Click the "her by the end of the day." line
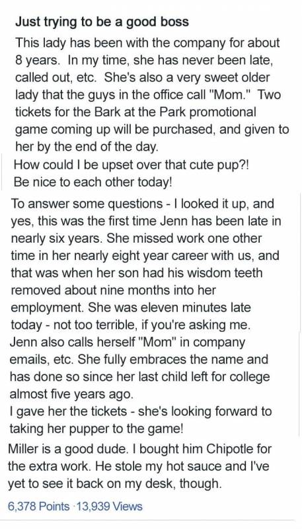Image resolution: width=302 pixels, height=529 pixels. [x=87, y=147]
